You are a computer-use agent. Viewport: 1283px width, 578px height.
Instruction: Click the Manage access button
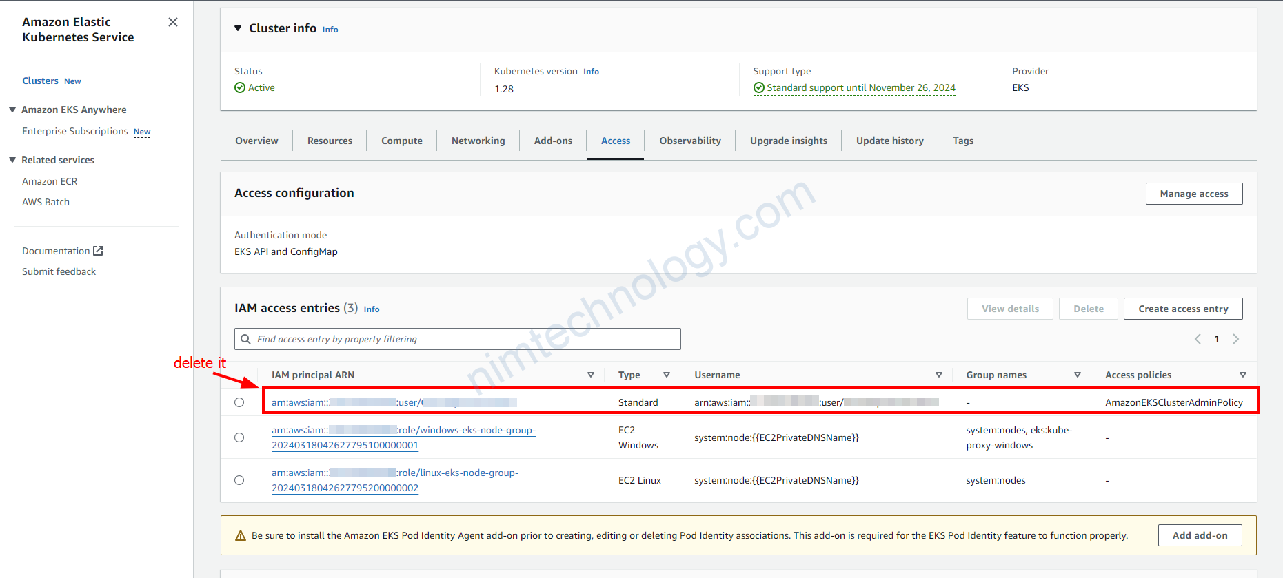coord(1193,194)
